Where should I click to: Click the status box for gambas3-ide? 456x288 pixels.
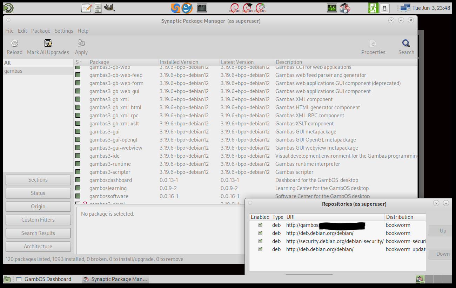pyautogui.click(x=78, y=156)
